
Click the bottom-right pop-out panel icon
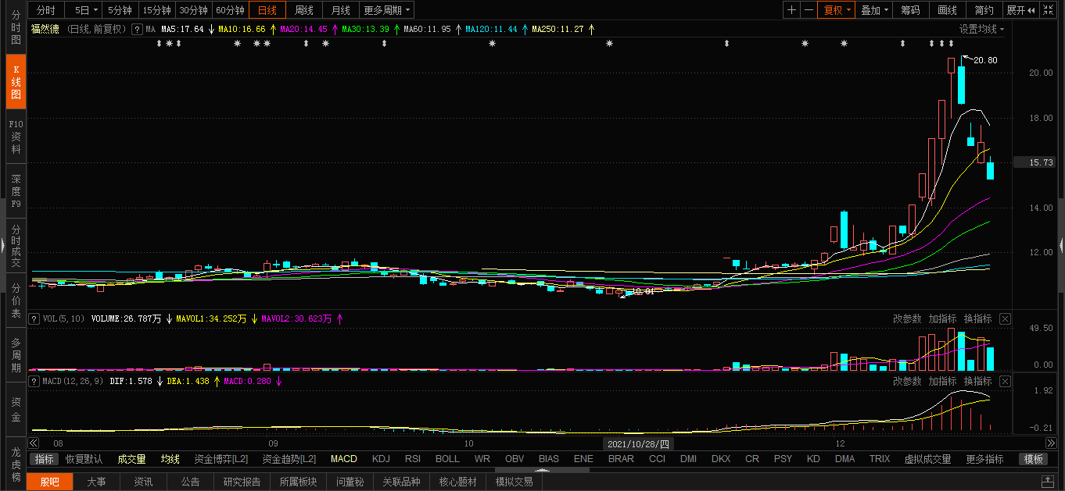coord(1047,482)
